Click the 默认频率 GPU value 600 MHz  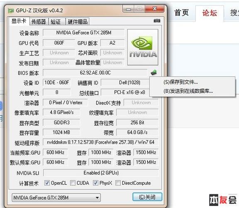click(55, 162)
